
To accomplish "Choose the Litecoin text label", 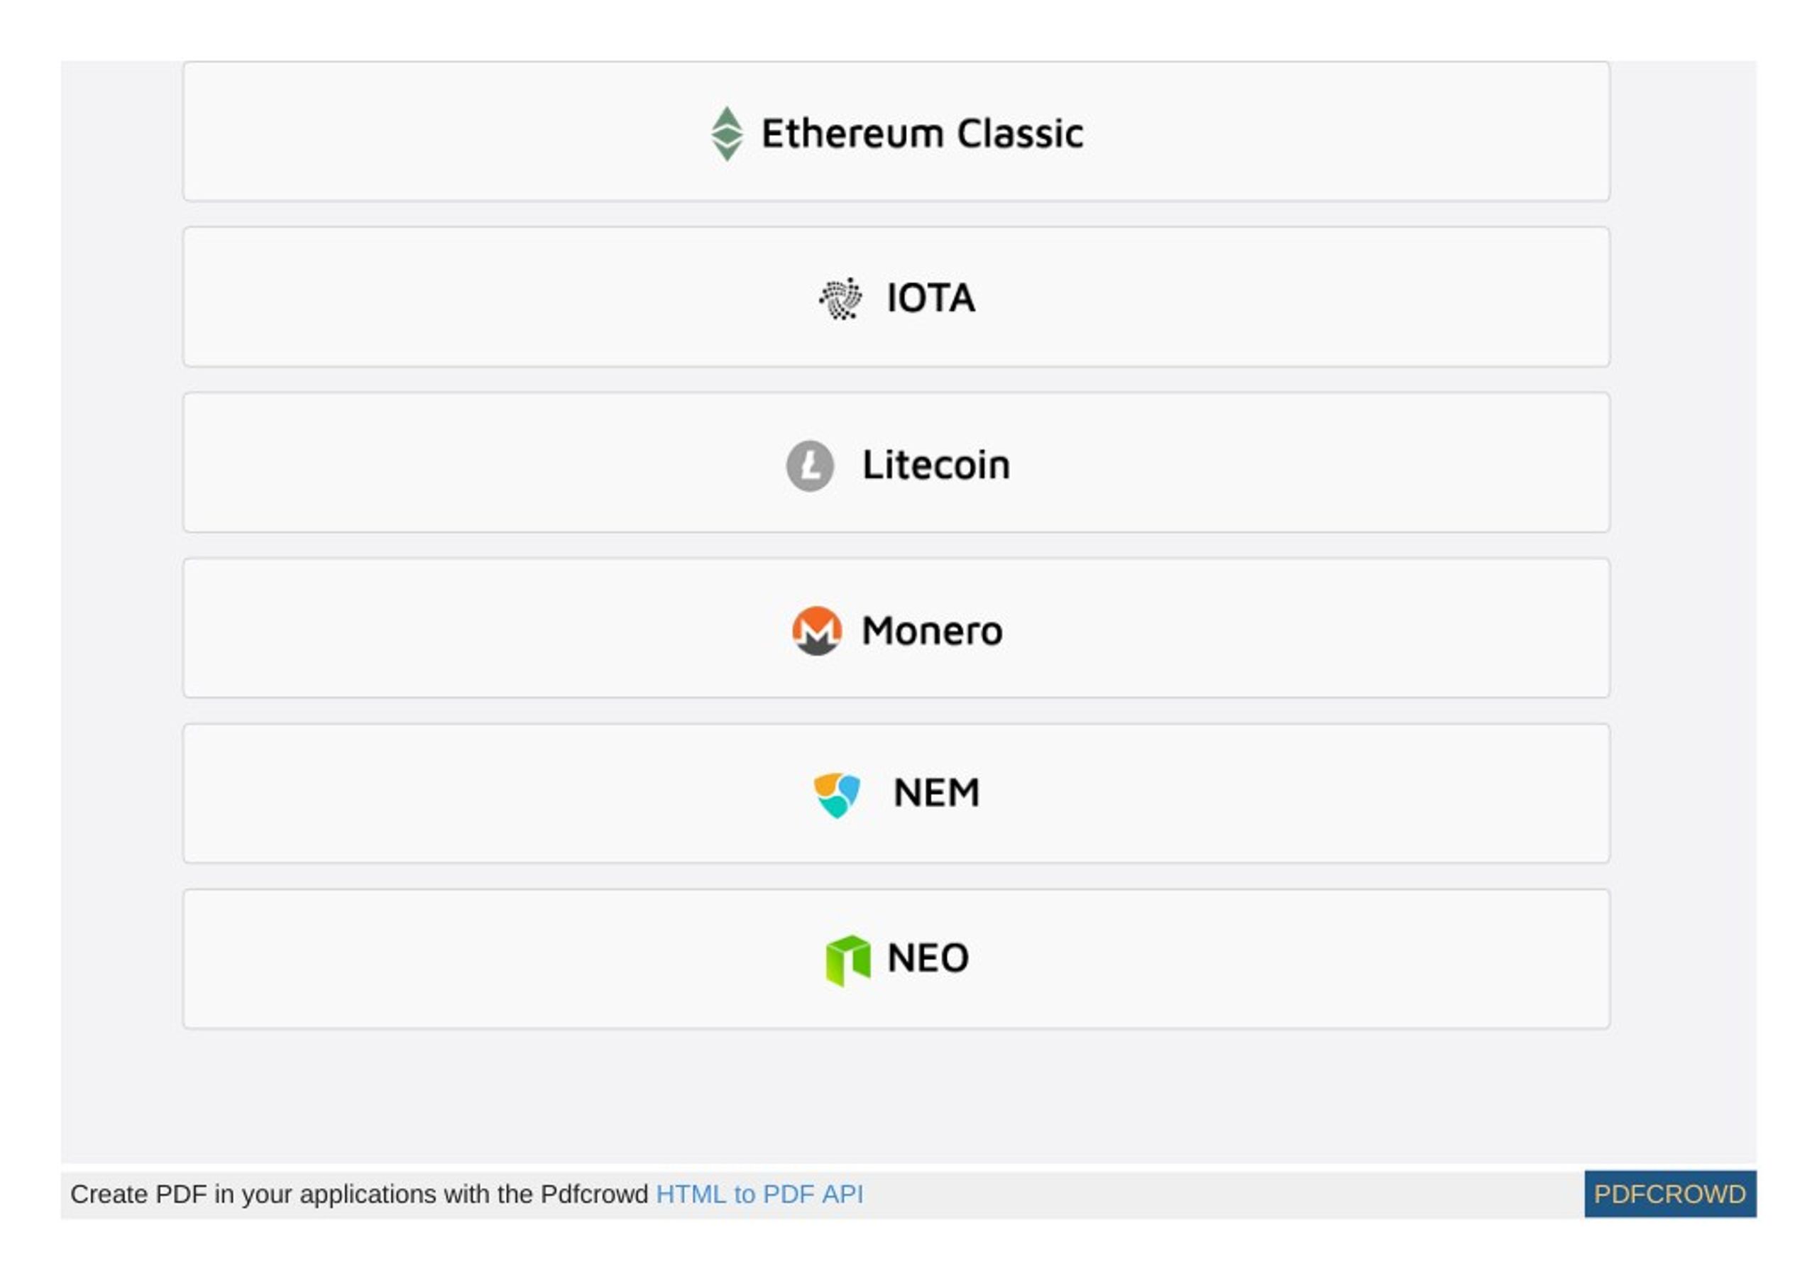I will (935, 465).
